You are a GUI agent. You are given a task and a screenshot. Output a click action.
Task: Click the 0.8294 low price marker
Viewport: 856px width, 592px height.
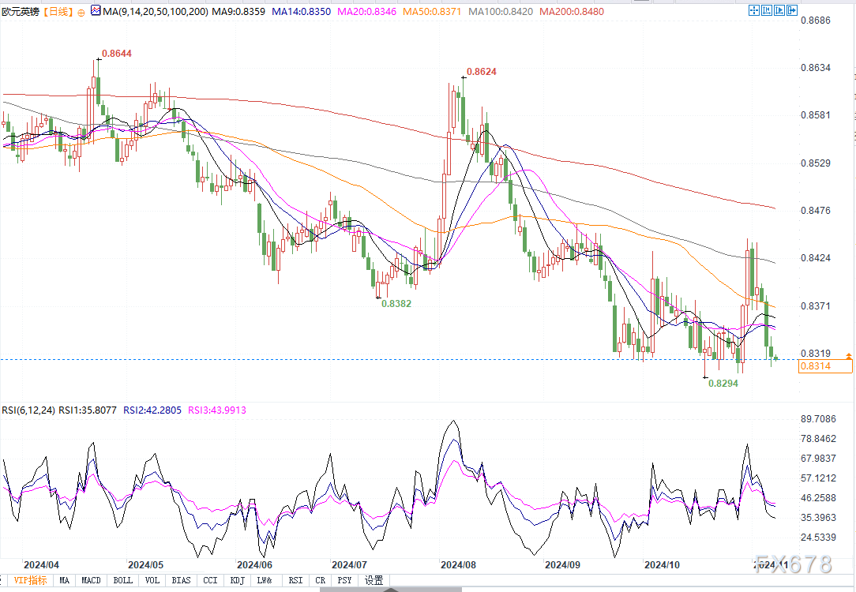(723, 383)
